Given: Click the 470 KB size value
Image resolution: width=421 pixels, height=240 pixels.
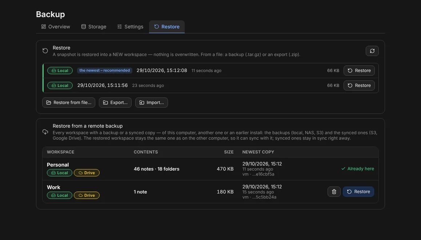Looking at the screenshot, I should [225, 169].
